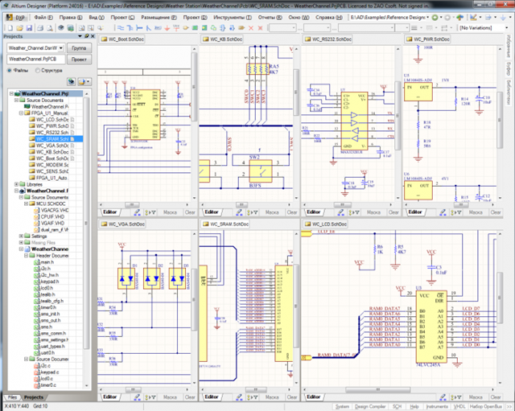The width and height of the screenshot is (515, 411).
Task: Open the System panel button in status bar
Action: click(x=342, y=406)
